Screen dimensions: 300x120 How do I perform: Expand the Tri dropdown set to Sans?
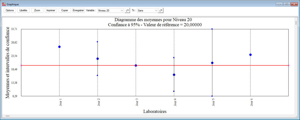click(x=148, y=10)
